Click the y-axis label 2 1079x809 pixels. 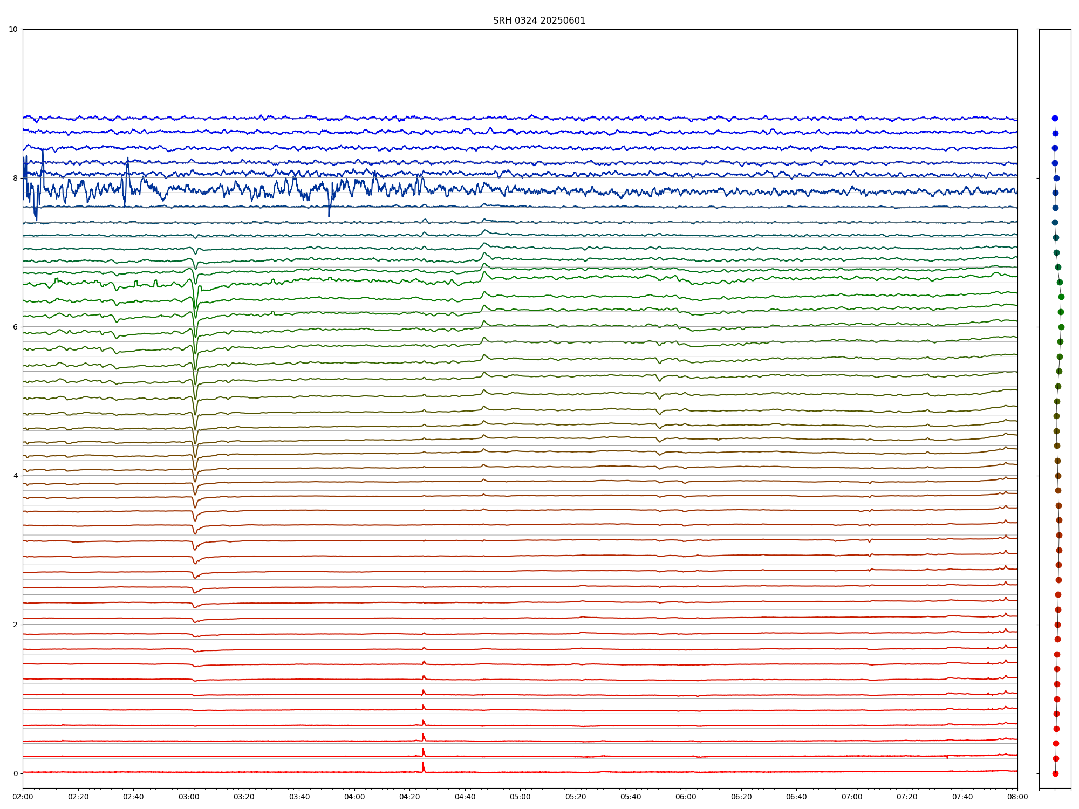[x=15, y=625]
